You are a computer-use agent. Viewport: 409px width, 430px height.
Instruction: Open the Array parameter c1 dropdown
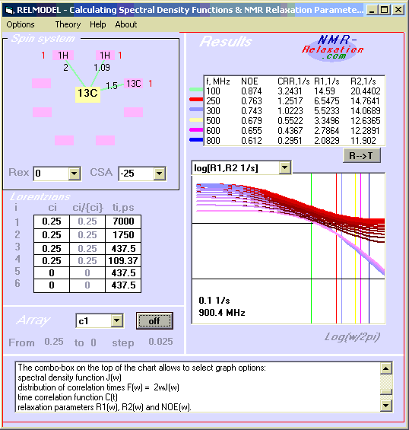[x=117, y=320]
